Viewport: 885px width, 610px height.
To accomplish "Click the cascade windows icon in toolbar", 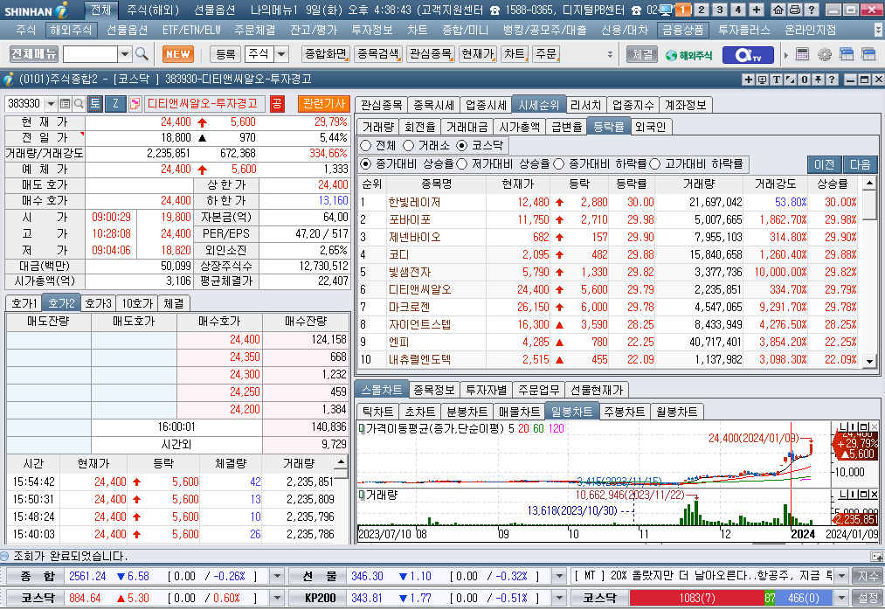I will 847,54.
